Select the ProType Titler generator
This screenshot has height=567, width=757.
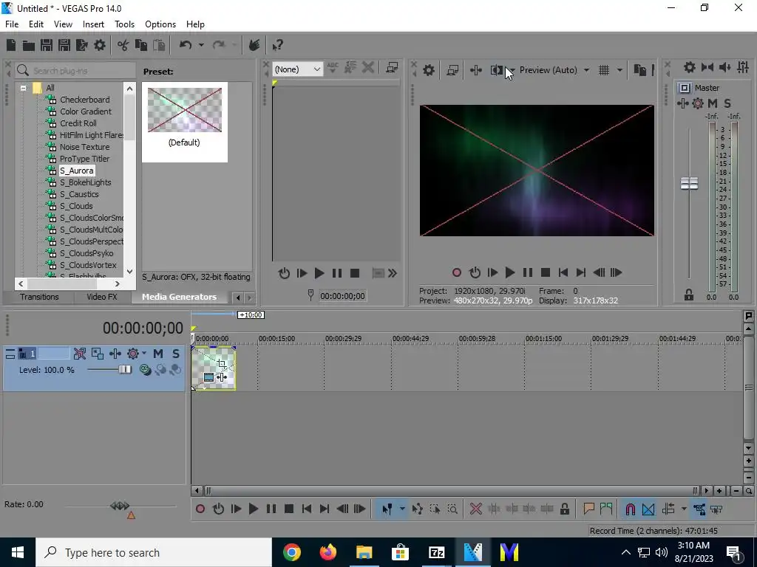tap(84, 159)
